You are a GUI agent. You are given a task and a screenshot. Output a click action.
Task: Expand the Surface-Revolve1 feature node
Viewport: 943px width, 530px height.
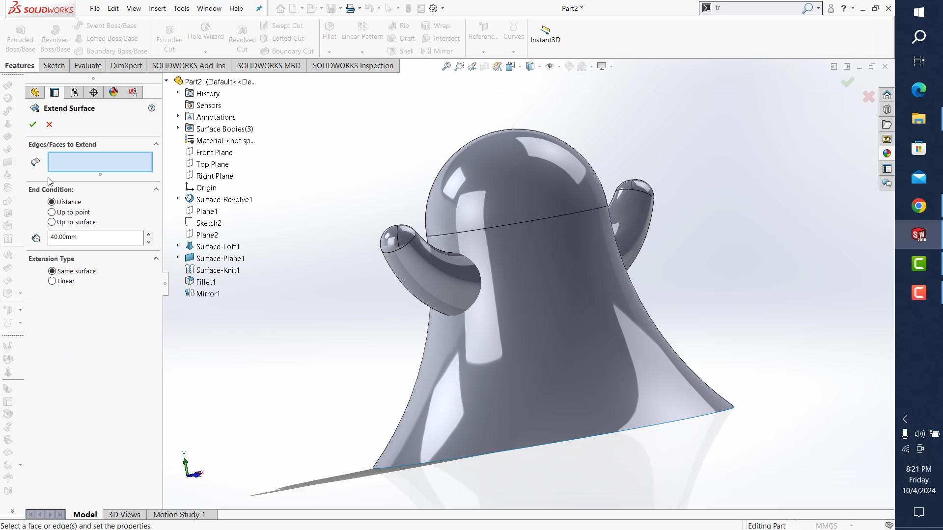point(178,199)
